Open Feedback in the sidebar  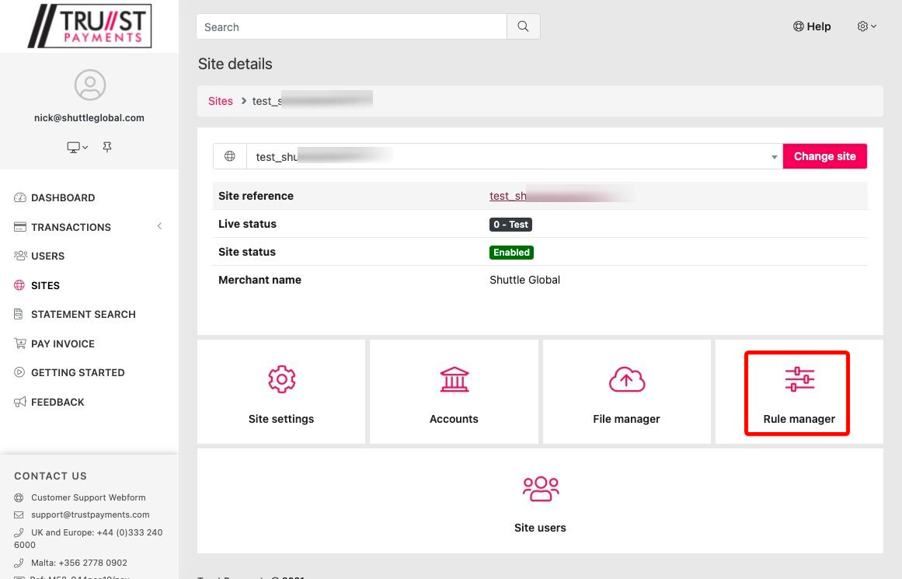(57, 402)
